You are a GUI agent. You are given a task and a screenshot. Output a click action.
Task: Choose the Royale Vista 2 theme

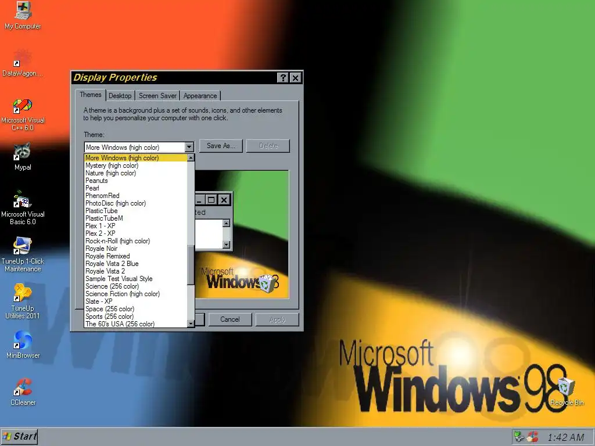click(136, 271)
